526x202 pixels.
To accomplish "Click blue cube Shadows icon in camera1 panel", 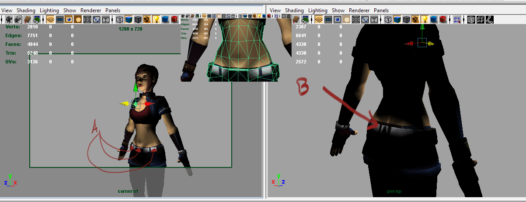I will point(166,19).
